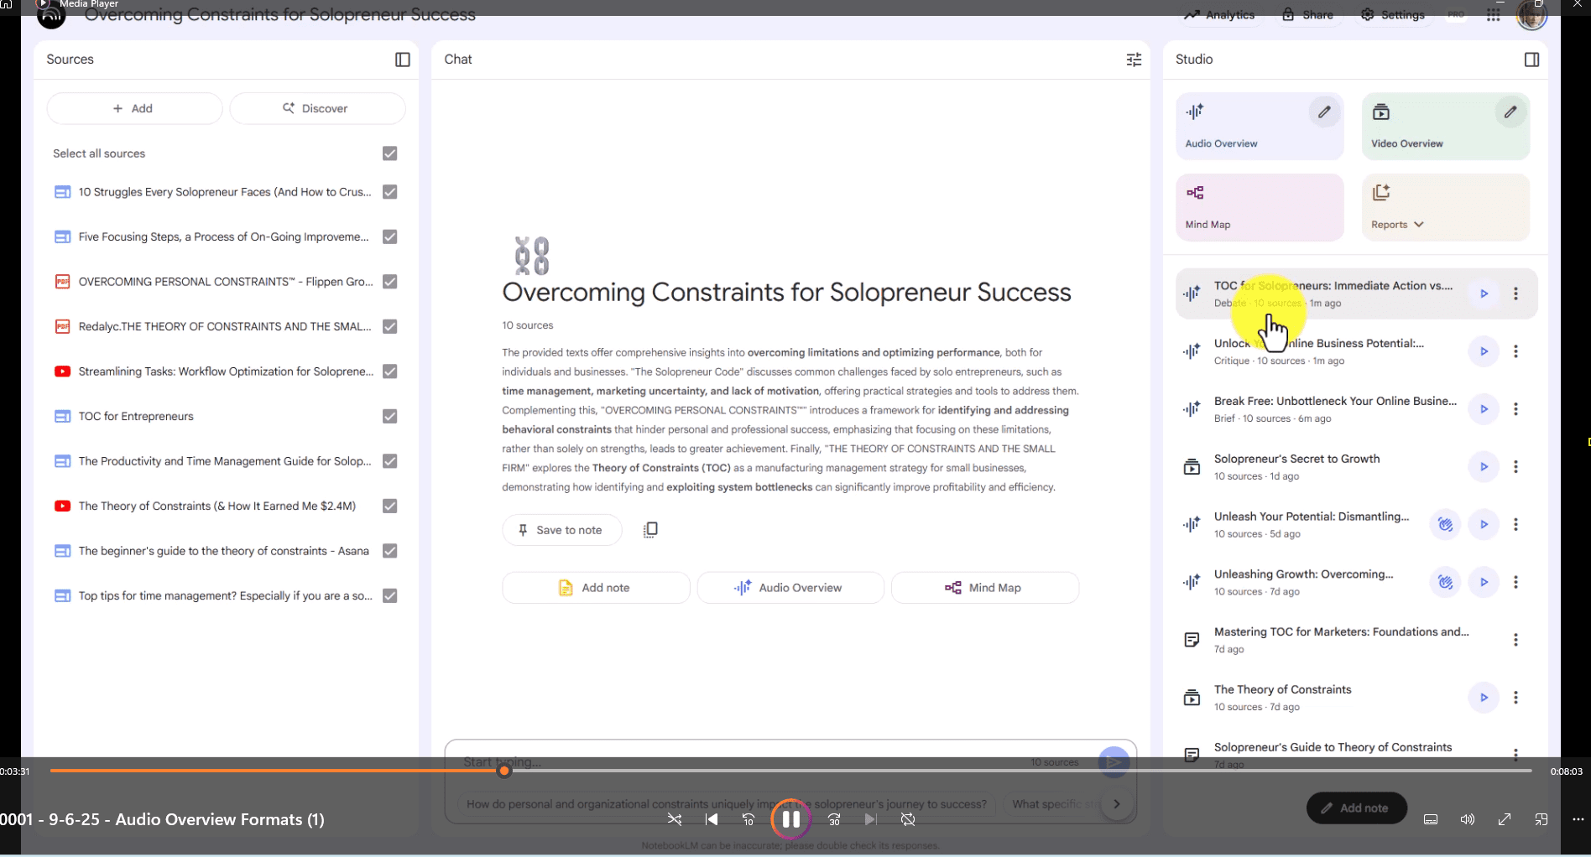Show next suggested question with arrow

coord(1116,804)
